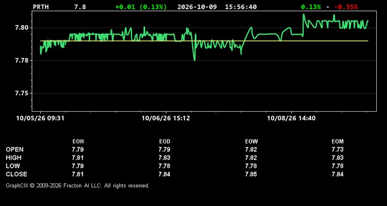The height and width of the screenshot is (206, 387).
Task: Click the EOH HIGH value 7.81
Action: [78, 158]
